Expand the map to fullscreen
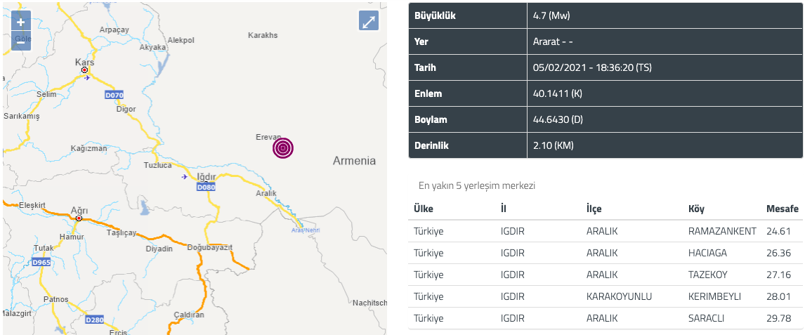 tap(369, 20)
